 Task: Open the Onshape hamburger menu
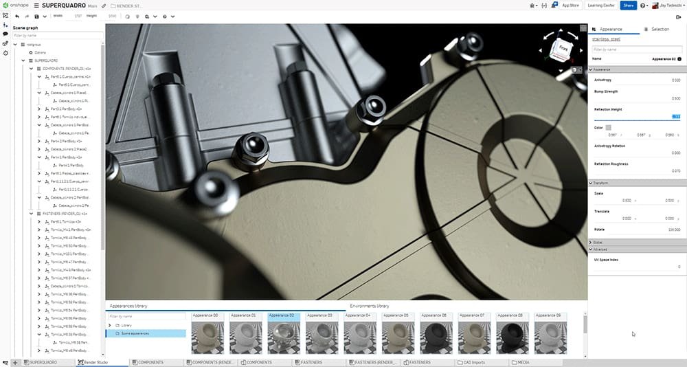[36, 5]
